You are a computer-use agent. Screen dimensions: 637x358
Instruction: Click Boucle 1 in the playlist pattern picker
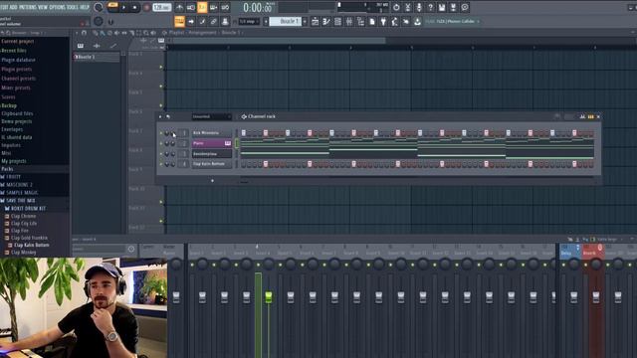coord(97,58)
